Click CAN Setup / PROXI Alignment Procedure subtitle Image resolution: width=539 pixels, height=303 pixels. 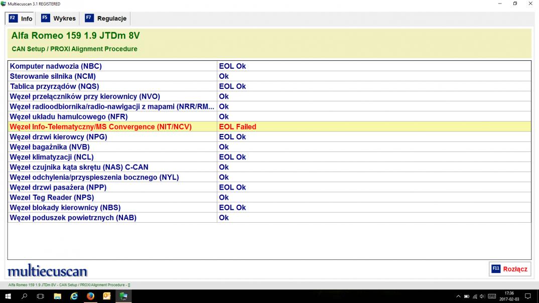75,49
